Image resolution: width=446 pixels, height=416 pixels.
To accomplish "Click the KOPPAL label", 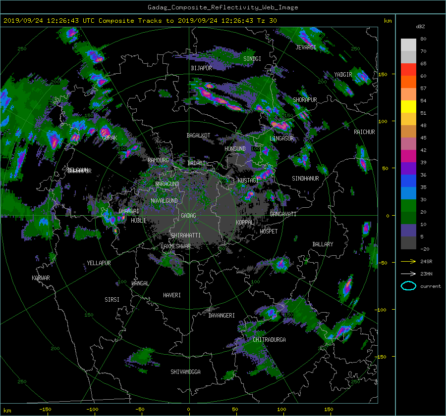I will tap(245, 223).
